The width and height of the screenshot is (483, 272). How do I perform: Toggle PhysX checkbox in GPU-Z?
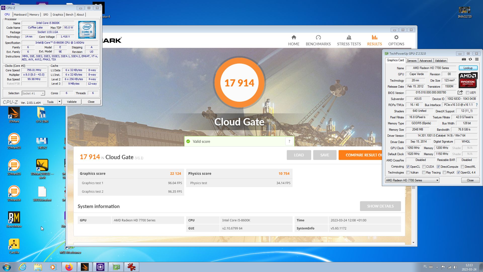tap(445, 173)
